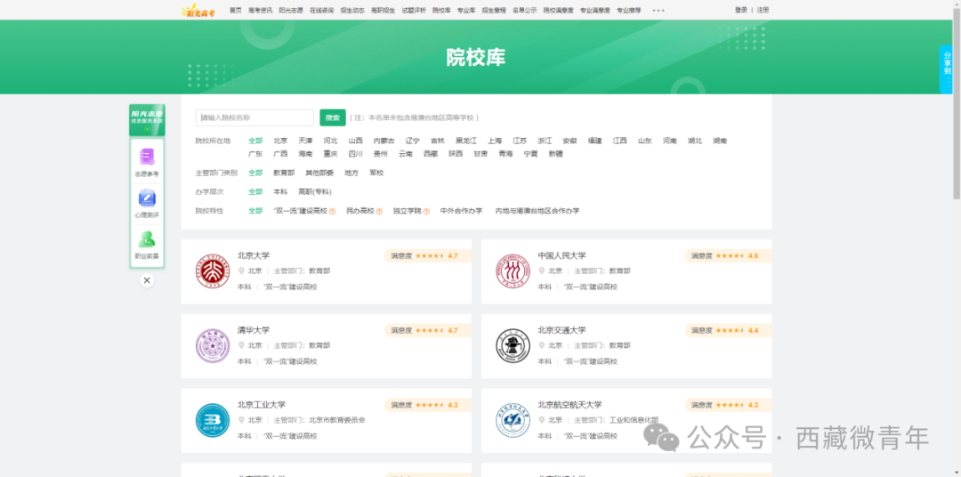
Task: Click the 北京交通大学 emblem logo
Action: (x=513, y=346)
